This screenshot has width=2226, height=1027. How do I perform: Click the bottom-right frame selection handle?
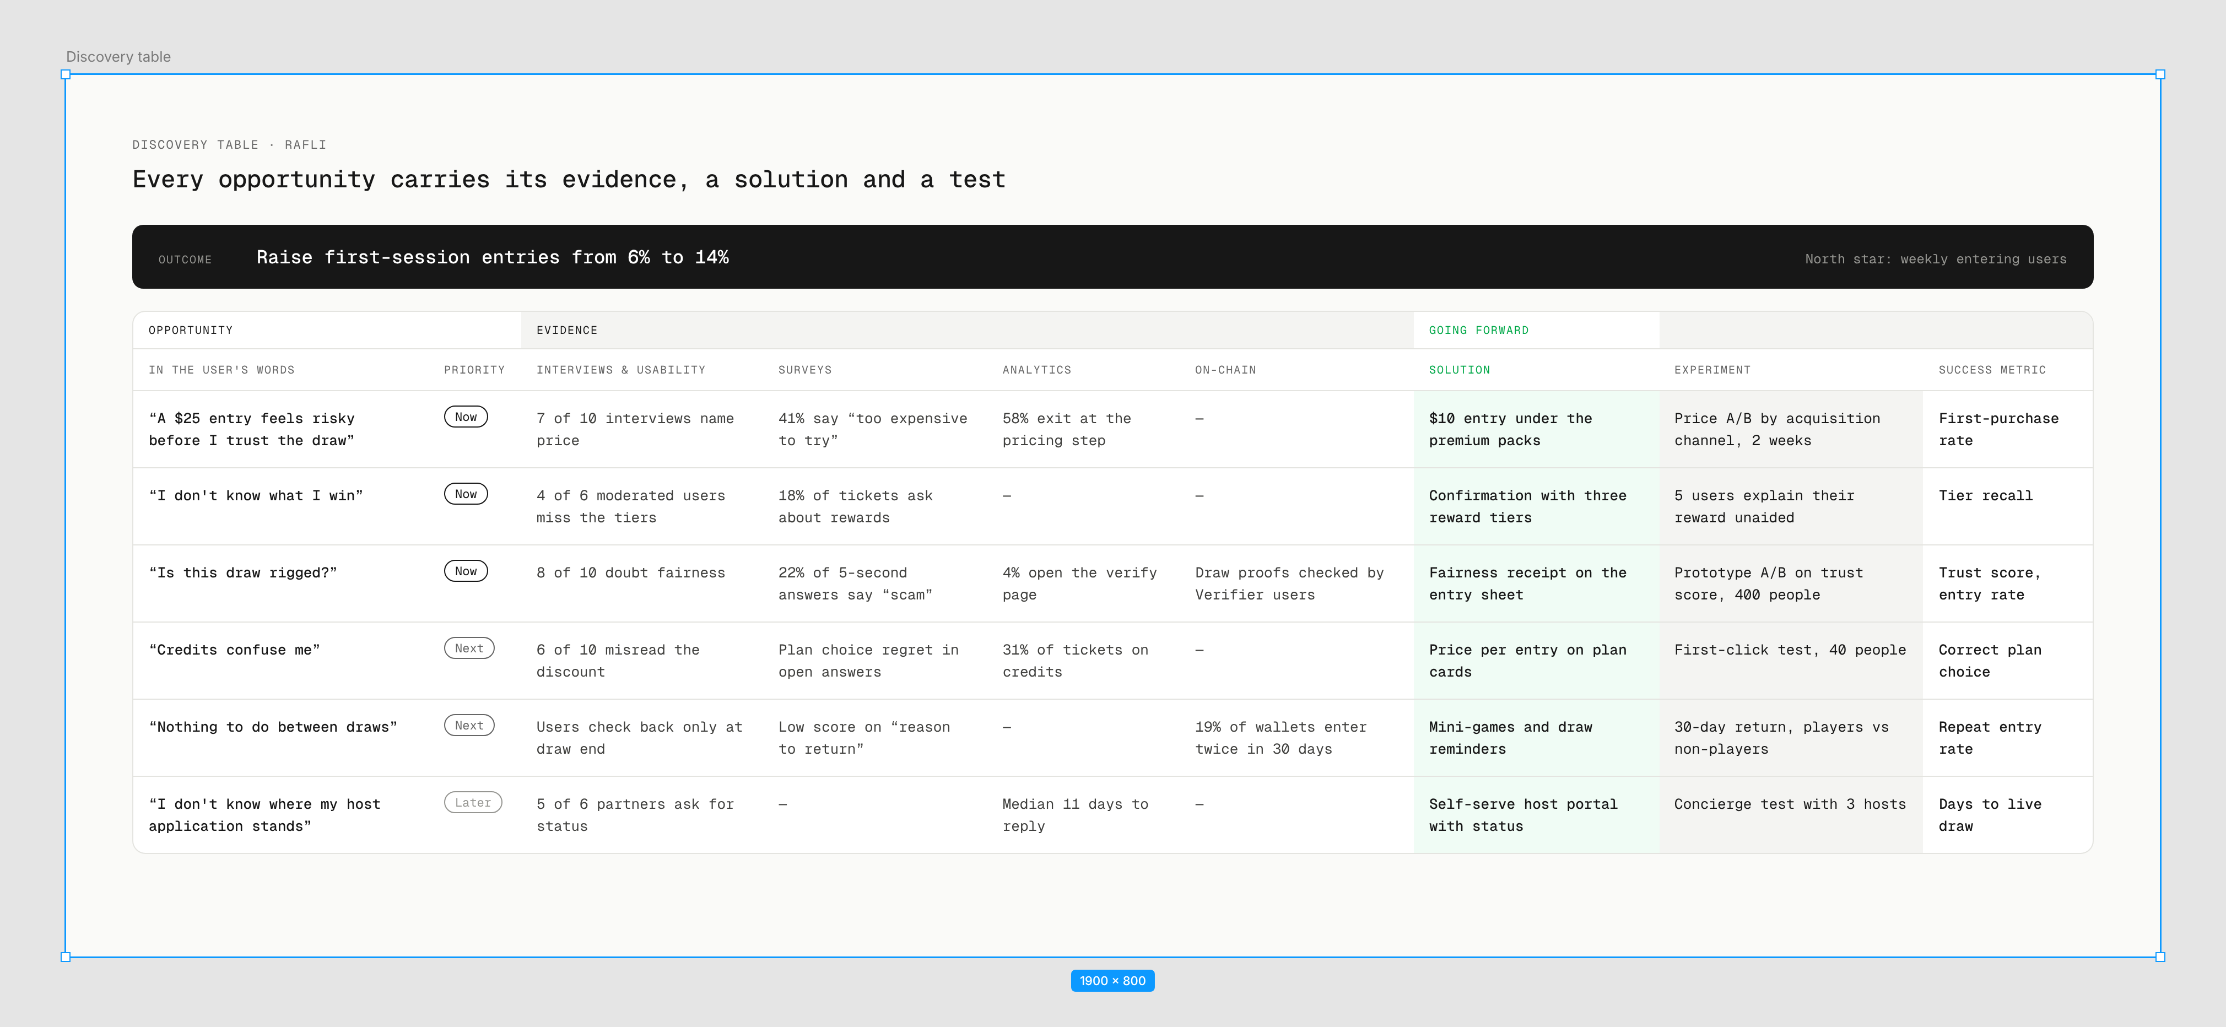[2160, 956]
